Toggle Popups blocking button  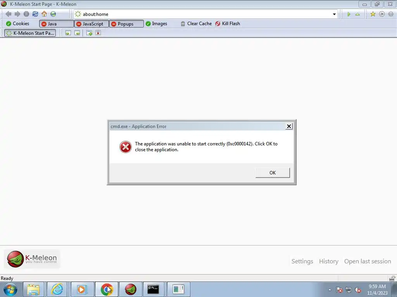coord(126,24)
